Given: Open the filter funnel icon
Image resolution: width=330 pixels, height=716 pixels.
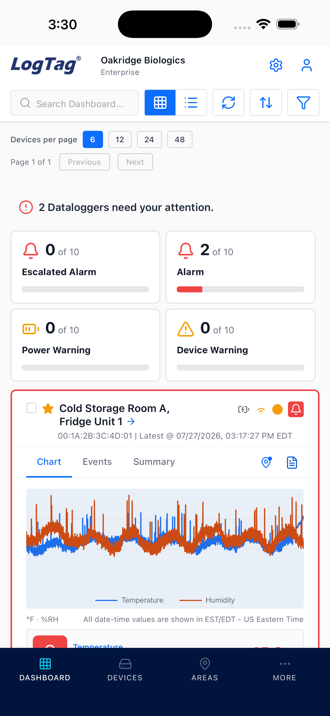Looking at the screenshot, I should pos(303,103).
